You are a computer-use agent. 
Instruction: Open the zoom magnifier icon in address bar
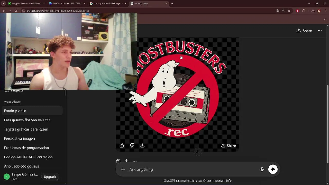point(283,11)
